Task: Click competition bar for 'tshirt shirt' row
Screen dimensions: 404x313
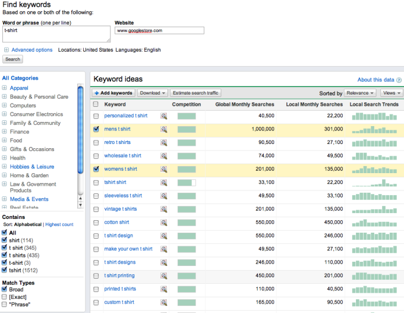Action: pyautogui.click(x=187, y=183)
